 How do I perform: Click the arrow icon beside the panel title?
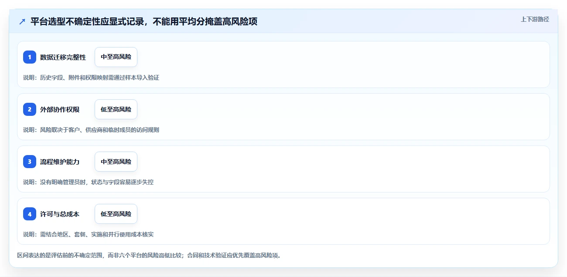tap(22, 21)
